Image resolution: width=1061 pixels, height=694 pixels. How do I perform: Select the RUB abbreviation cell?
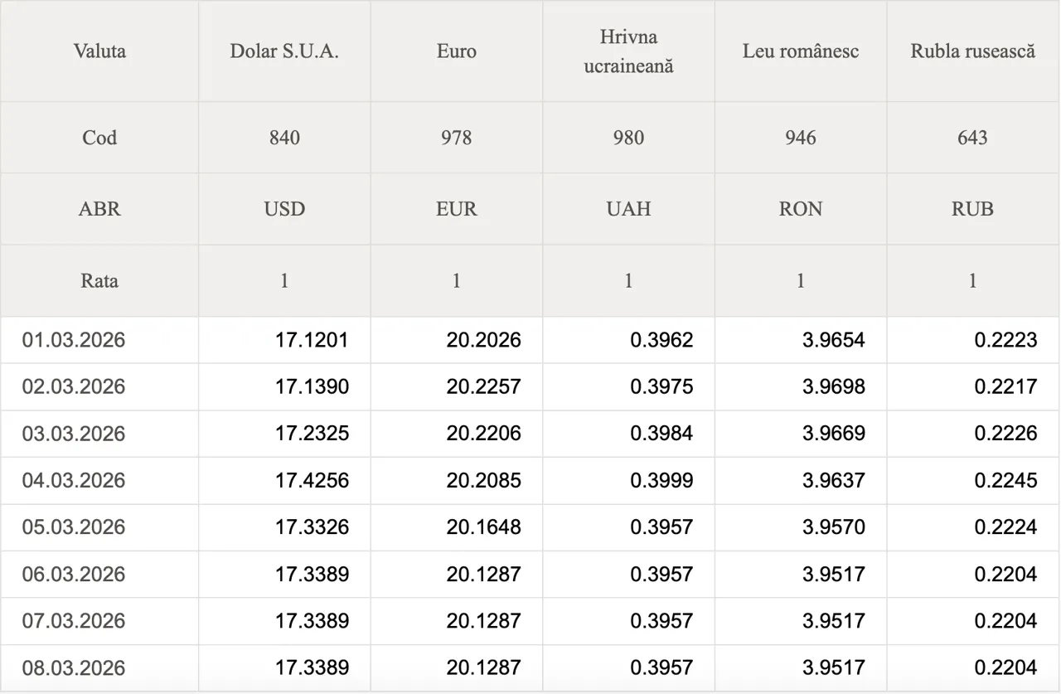(x=972, y=209)
